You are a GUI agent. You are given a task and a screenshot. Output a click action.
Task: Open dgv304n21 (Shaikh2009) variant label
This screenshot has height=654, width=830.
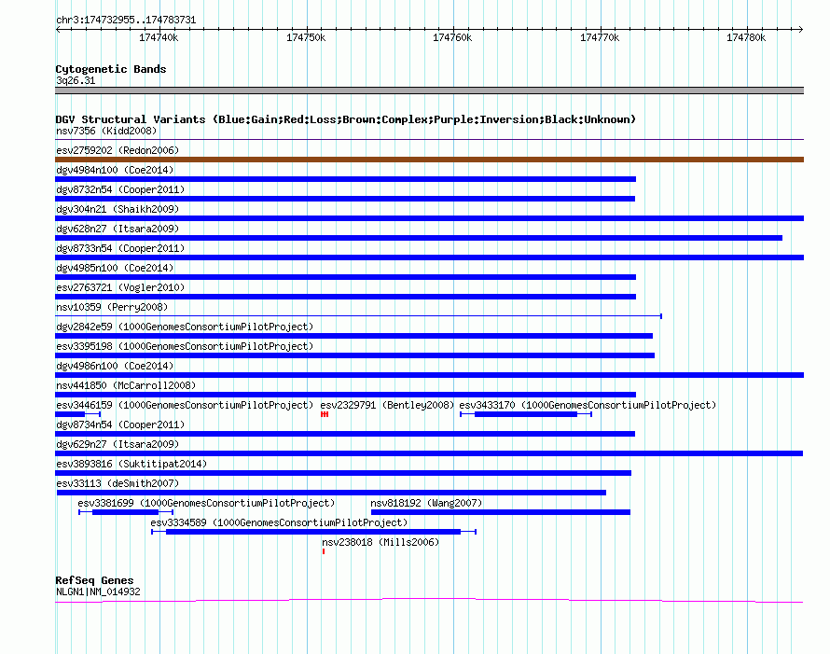(x=118, y=209)
